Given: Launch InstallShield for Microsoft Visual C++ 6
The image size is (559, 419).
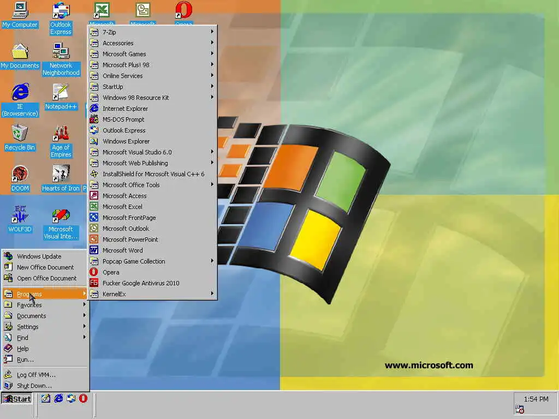Looking at the screenshot, I should pyautogui.click(x=153, y=174).
